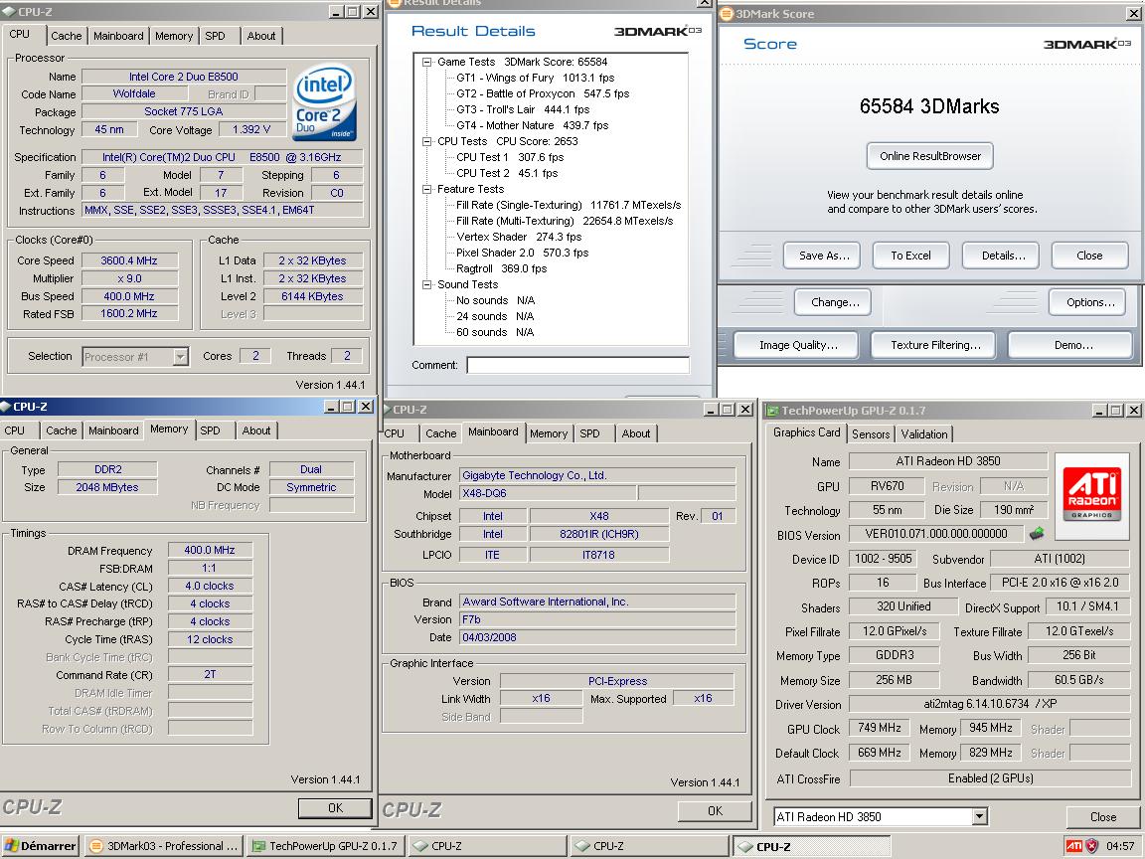1145x859 pixels.
Task: Collapse the Game Tests tree node
Action: (x=426, y=62)
